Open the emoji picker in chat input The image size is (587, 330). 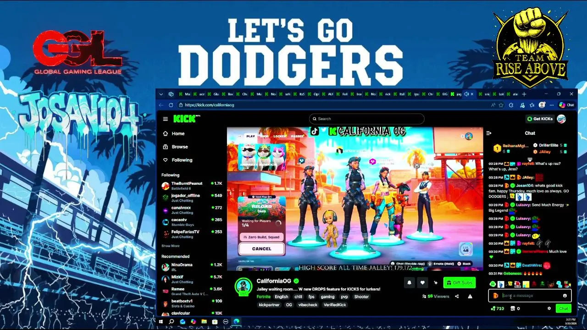coord(565,296)
